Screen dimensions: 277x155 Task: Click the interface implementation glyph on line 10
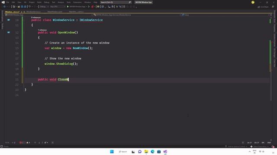point(9,20)
